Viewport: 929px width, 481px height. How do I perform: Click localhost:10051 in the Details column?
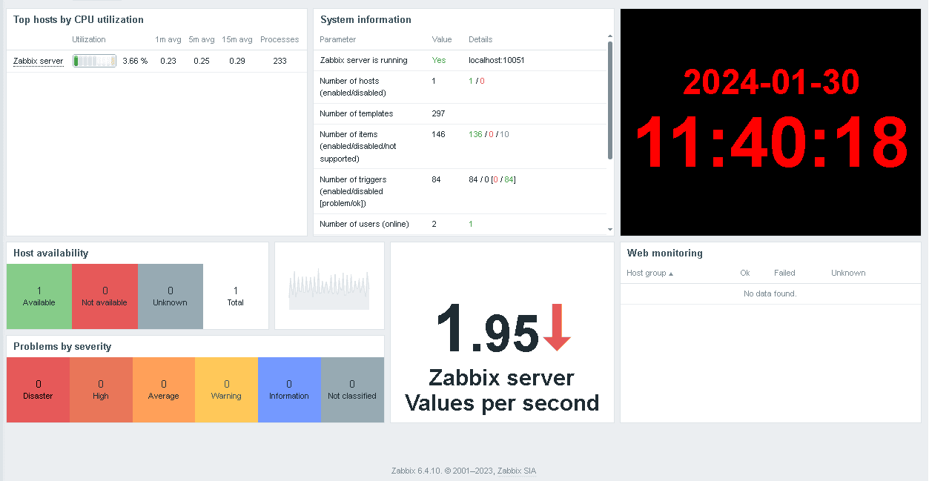pyautogui.click(x=497, y=60)
